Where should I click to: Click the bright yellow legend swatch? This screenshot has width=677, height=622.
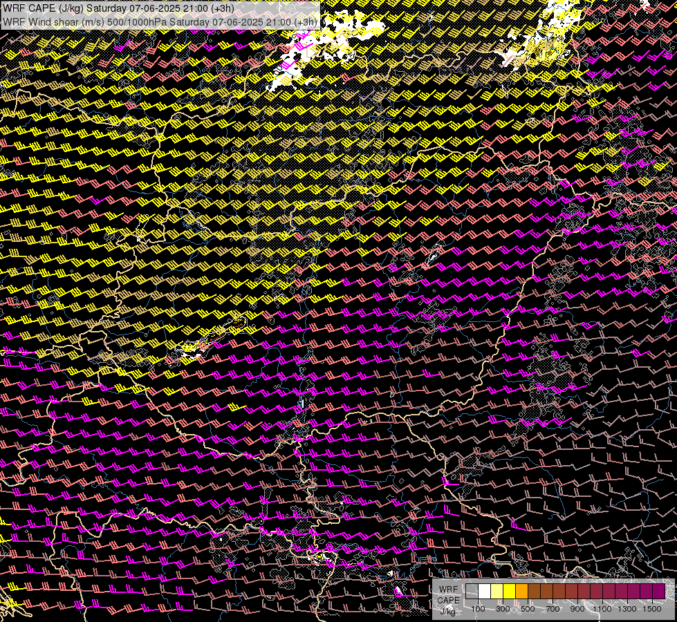[510, 592]
